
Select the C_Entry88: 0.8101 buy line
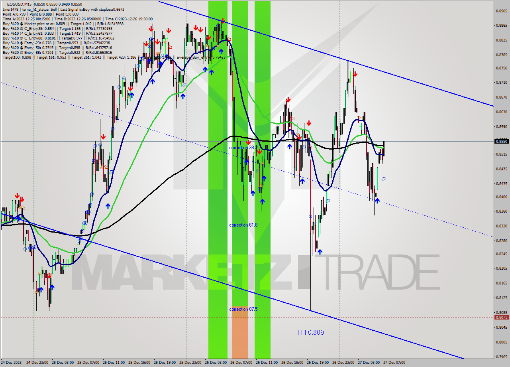tap(58, 38)
